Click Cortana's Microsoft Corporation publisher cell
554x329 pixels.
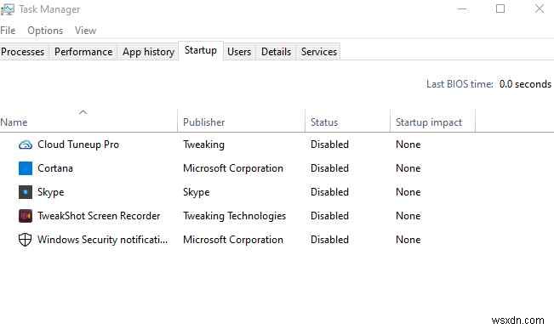point(233,168)
